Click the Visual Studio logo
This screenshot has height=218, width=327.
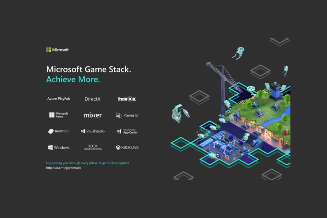pyautogui.click(x=93, y=131)
